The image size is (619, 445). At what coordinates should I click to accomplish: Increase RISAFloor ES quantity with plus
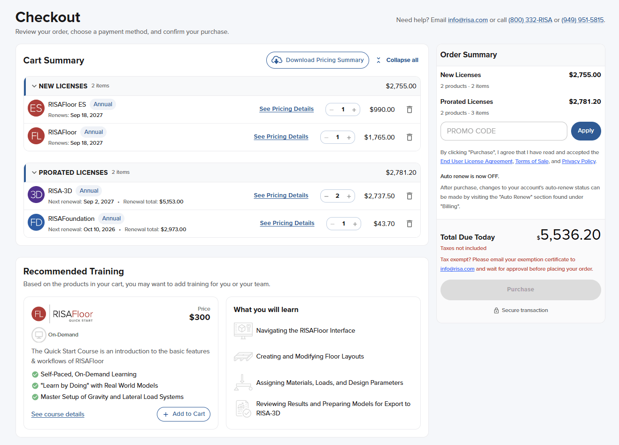354,110
